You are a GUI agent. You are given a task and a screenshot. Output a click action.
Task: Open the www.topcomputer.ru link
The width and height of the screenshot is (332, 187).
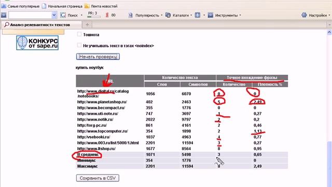103,131
